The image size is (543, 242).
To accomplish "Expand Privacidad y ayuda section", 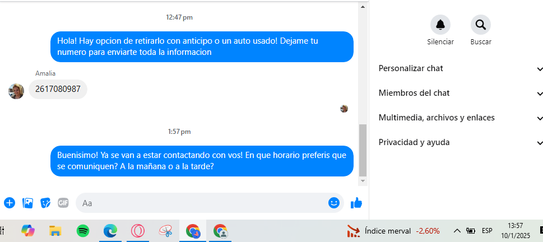I will [461, 142].
